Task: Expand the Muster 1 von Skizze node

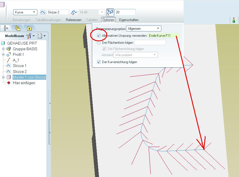Action: [3, 77]
